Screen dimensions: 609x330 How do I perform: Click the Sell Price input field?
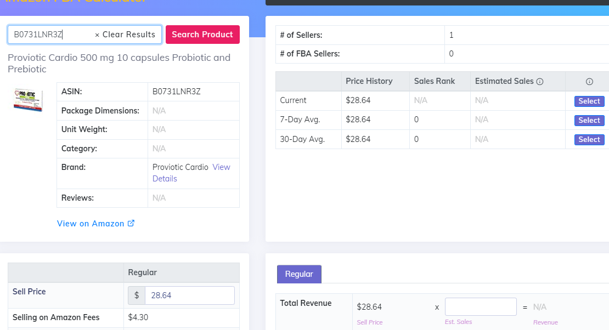[189, 295]
